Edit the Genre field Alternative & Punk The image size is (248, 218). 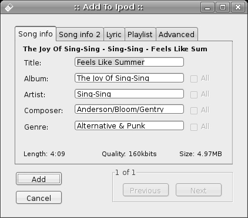129,125
